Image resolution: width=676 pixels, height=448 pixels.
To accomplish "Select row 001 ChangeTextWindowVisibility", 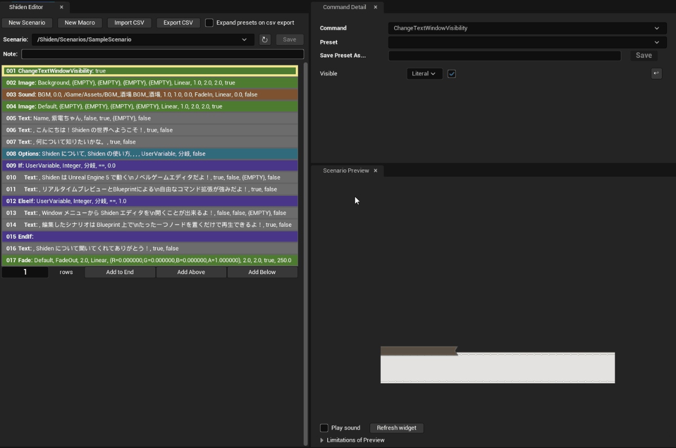I will tap(150, 71).
